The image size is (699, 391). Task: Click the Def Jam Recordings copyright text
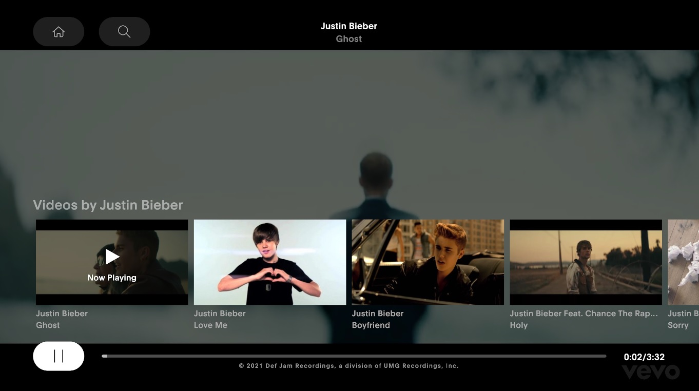[x=349, y=366]
